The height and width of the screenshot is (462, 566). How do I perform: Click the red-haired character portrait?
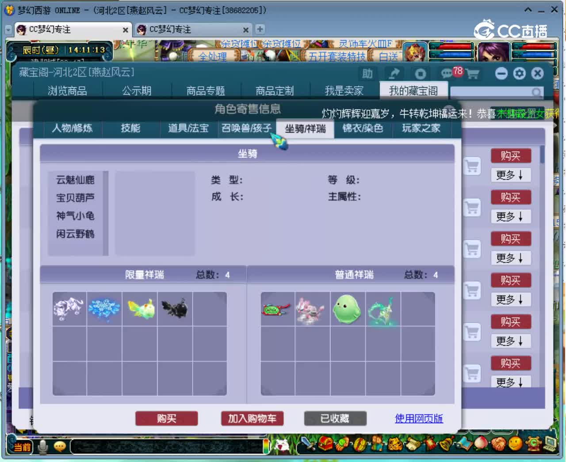[415, 52]
